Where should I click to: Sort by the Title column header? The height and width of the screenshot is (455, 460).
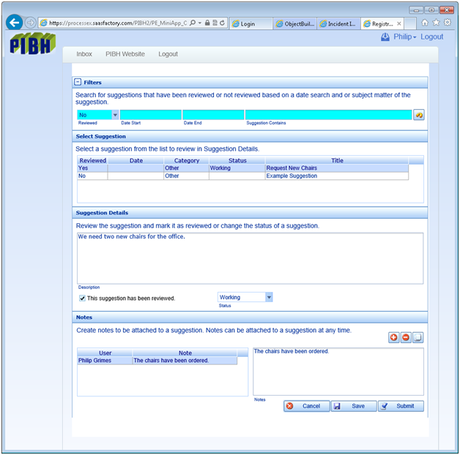tap(337, 160)
